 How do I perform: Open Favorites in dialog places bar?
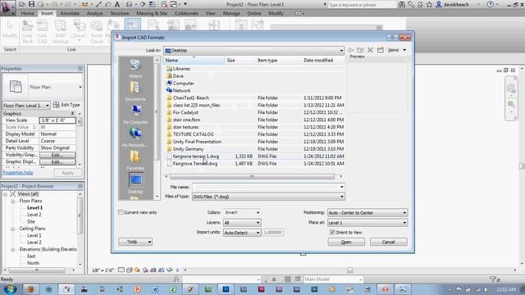[135, 161]
